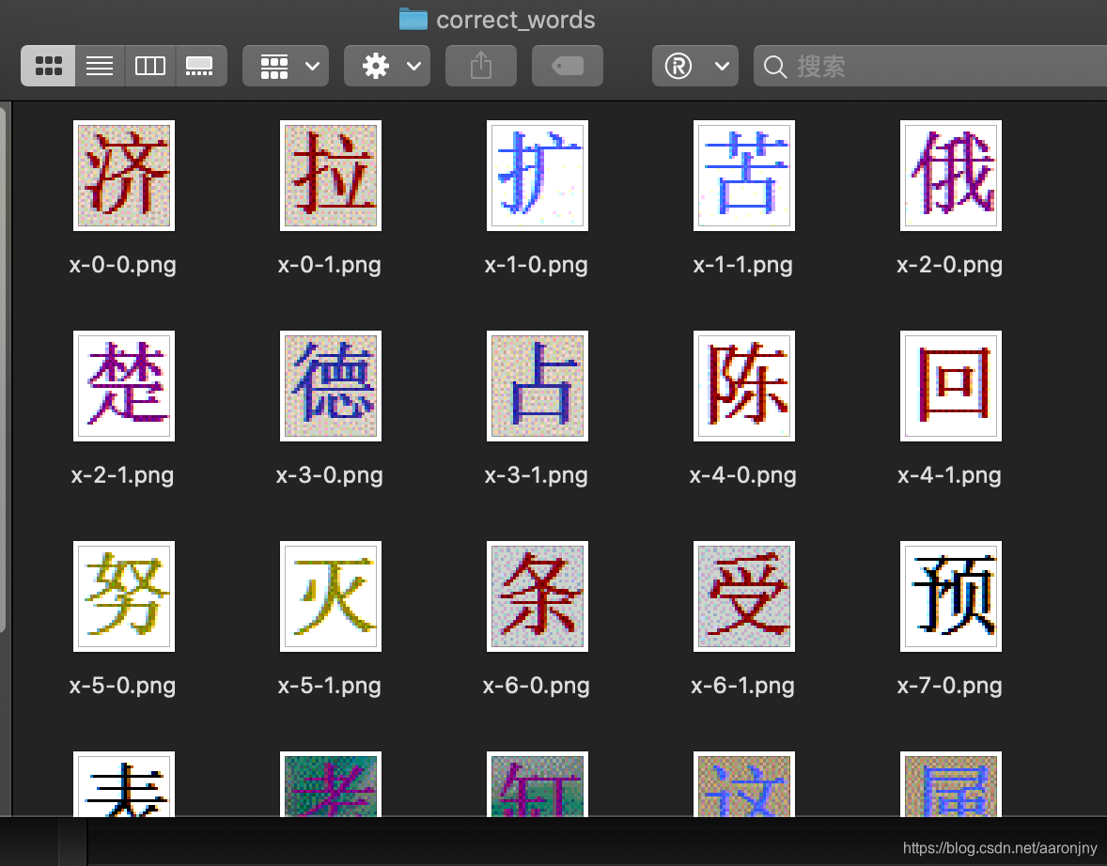Switch to icon view mode
The height and width of the screenshot is (866, 1107).
(48, 66)
